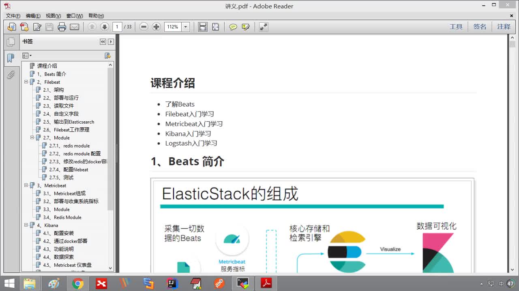Click the document scrollbar down arrow
The height and width of the screenshot is (291, 519).
[x=512, y=270]
